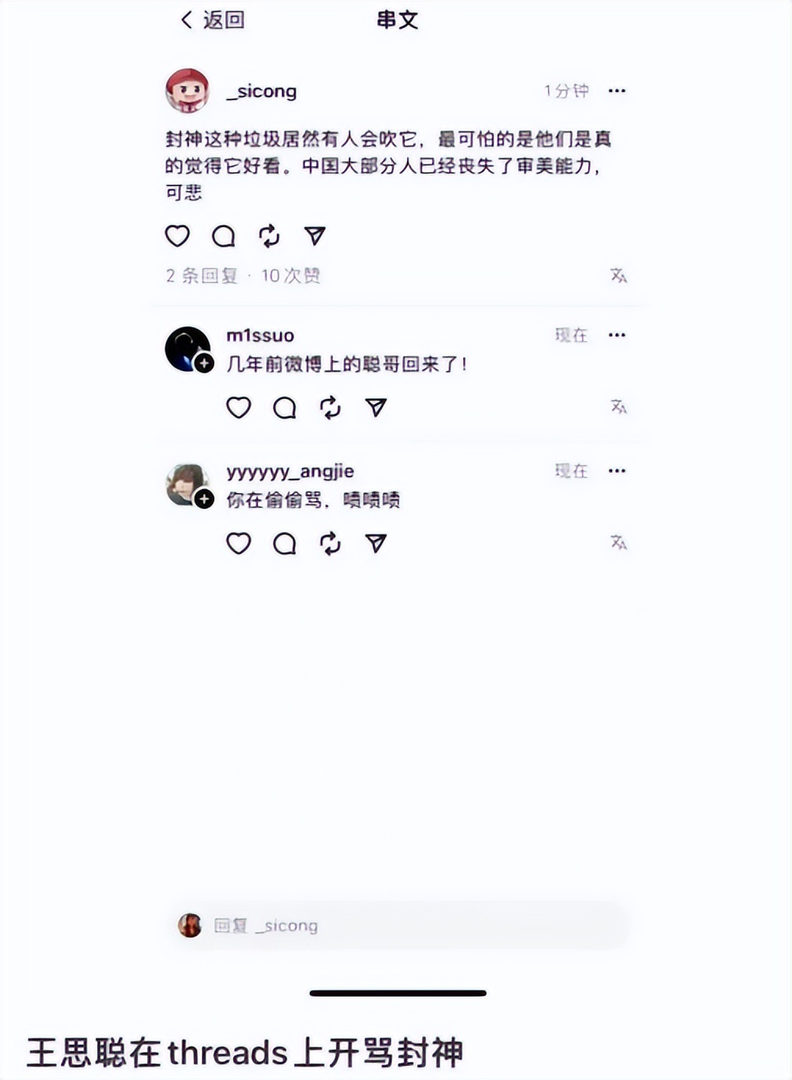Open the 10 次赞 likes list
Image resolution: width=792 pixels, height=1080 pixels.
point(290,275)
